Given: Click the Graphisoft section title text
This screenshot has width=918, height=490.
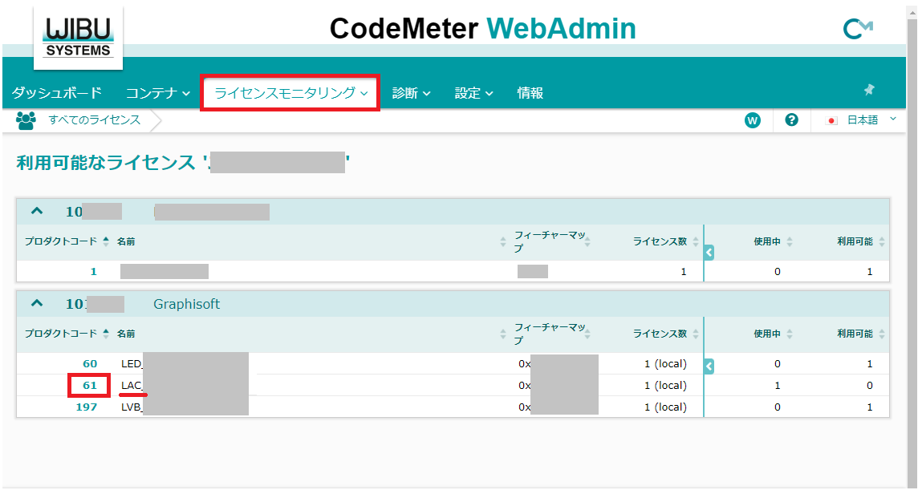Looking at the screenshot, I should click(x=187, y=304).
